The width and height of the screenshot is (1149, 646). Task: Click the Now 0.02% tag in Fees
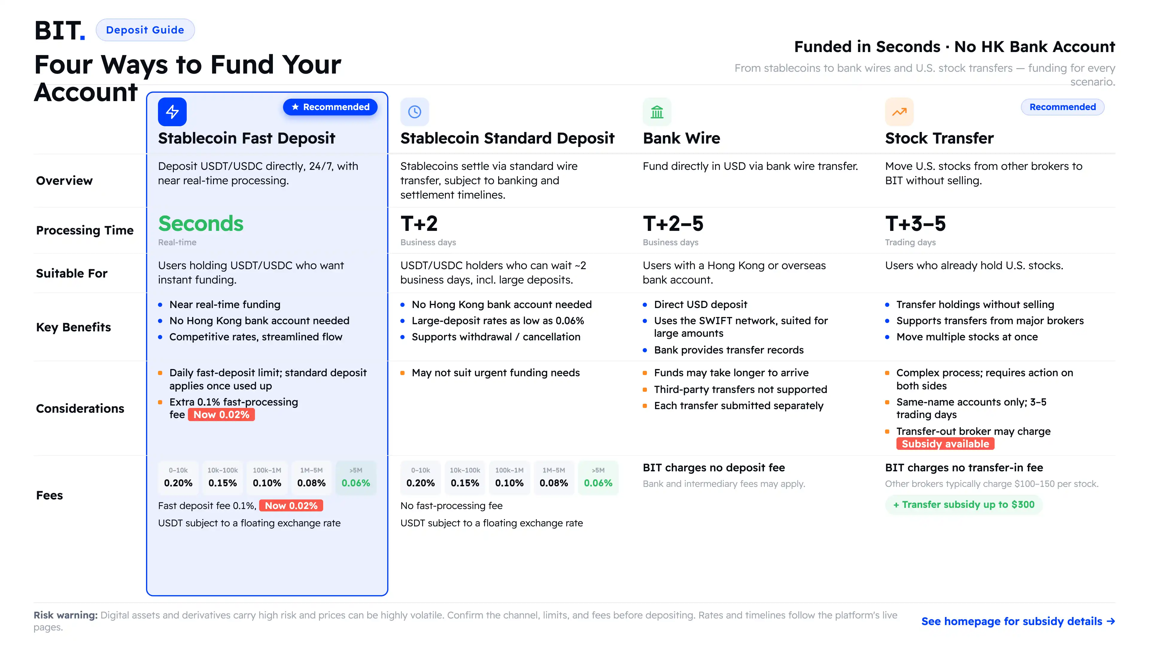291,505
